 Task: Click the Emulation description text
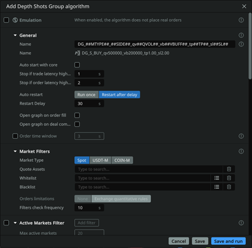click(x=127, y=20)
